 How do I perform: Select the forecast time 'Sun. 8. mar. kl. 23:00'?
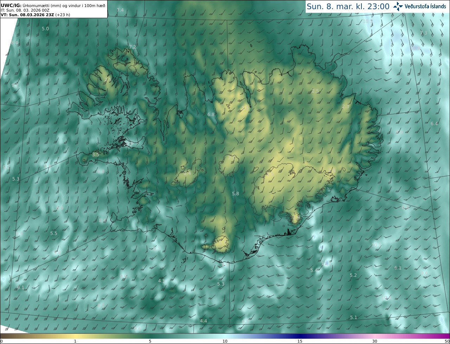point(348,6)
